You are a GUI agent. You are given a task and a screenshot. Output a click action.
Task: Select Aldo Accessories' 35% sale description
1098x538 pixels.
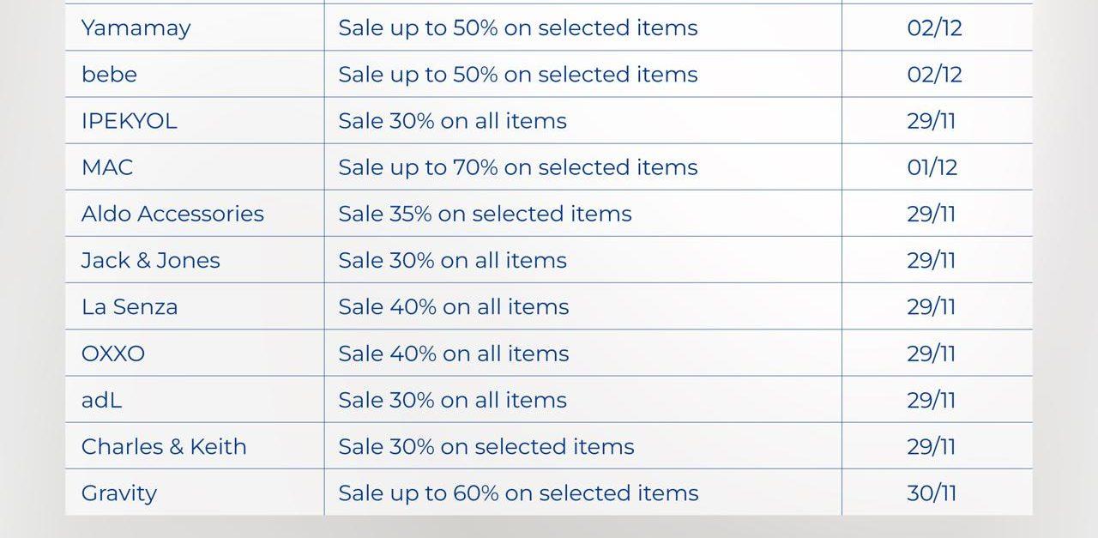pyautogui.click(x=485, y=214)
